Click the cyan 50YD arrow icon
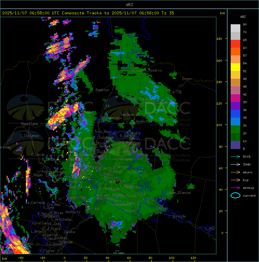This screenshot has width=259, height=262. [x=235, y=157]
